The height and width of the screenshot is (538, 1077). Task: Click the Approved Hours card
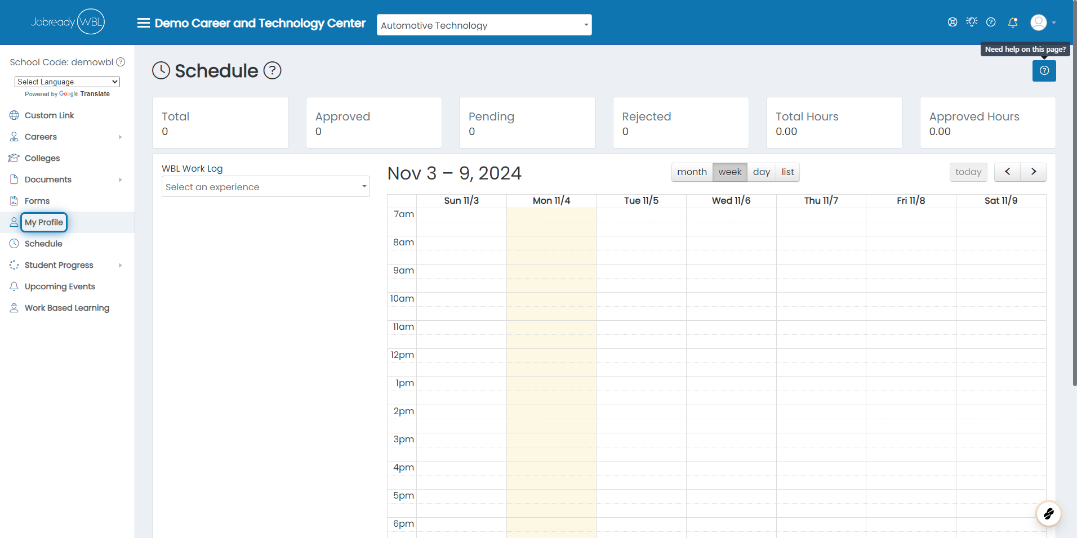pos(988,123)
